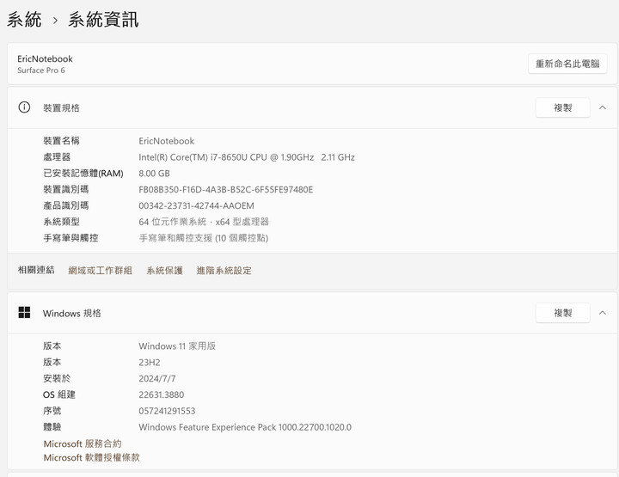Click the 安裝於 label
619x477 pixels.
57,378
